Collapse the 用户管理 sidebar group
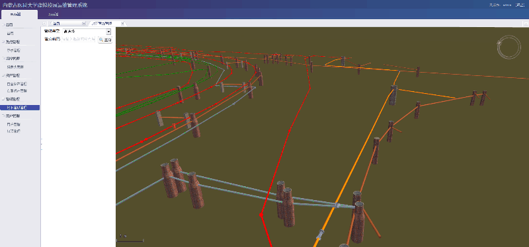The image size is (529, 247). pos(3,116)
